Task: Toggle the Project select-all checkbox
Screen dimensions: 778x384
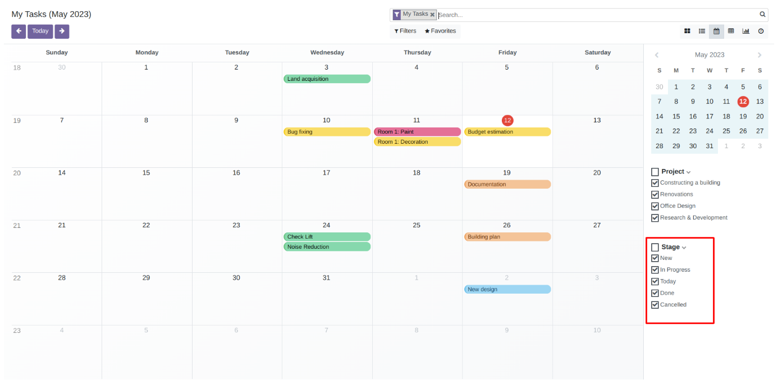Action: 655,172
